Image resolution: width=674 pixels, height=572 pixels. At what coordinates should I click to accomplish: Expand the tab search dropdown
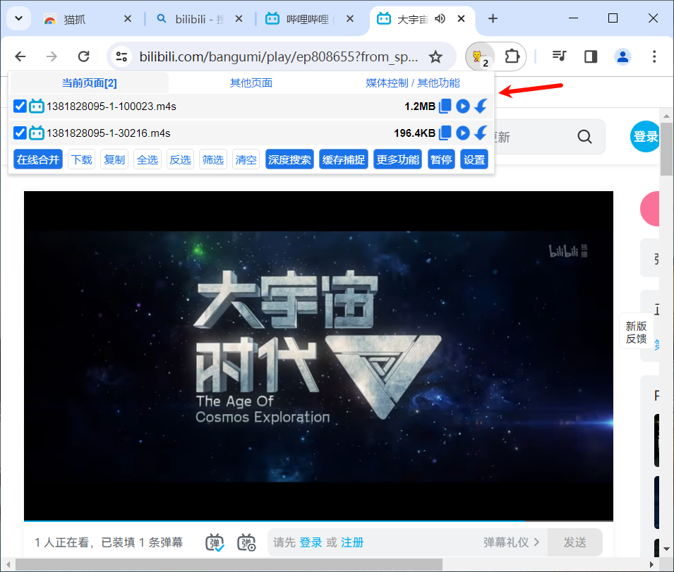(x=18, y=18)
